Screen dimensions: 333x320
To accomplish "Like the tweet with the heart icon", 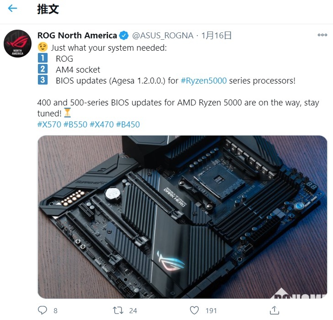I will (194, 310).
